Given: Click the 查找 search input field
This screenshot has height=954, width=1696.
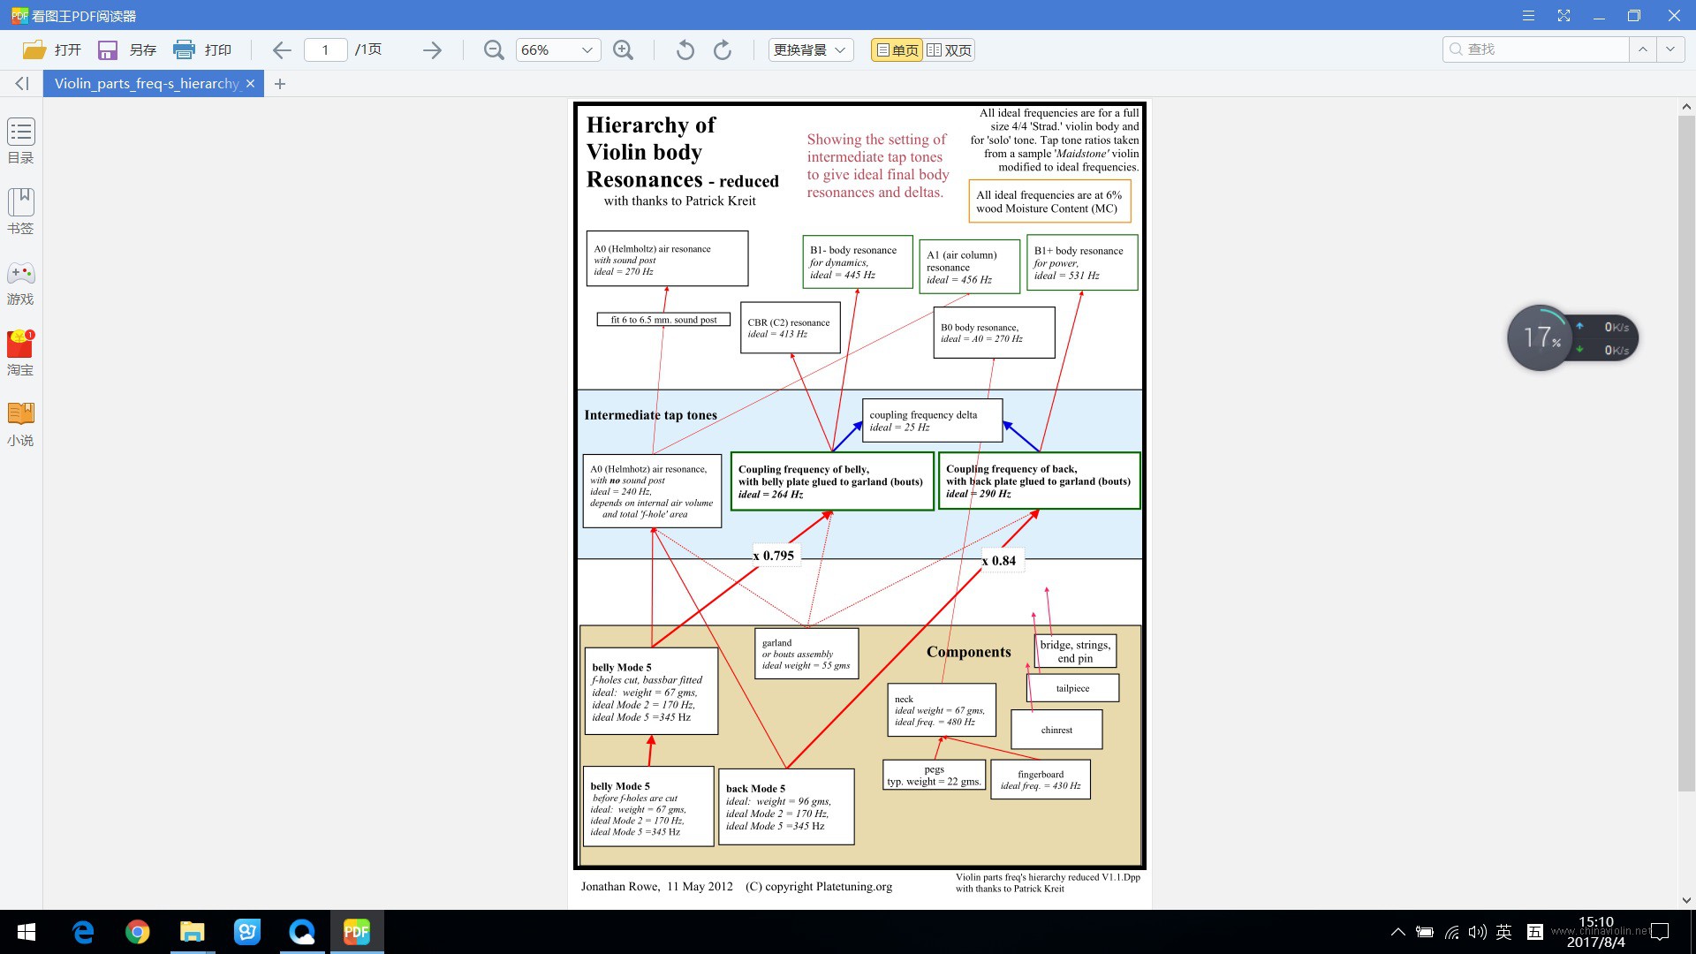Looking at the screenshot, I should (x=1536, y=49).
